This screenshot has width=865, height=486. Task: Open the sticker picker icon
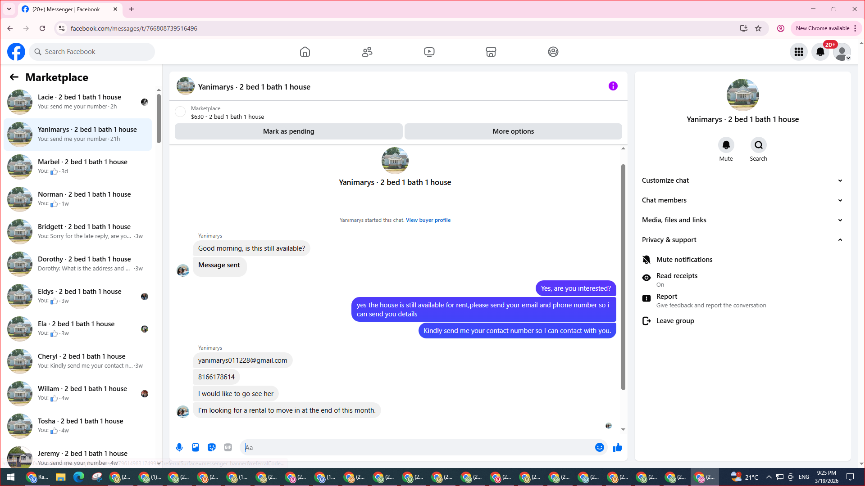(212, 447)
